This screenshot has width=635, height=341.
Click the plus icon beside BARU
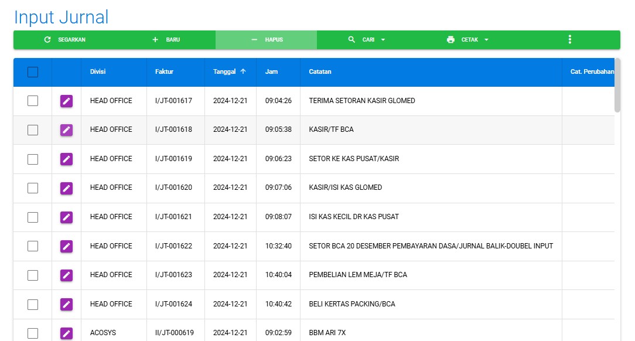pyautogui.click(x=155, y=40)
